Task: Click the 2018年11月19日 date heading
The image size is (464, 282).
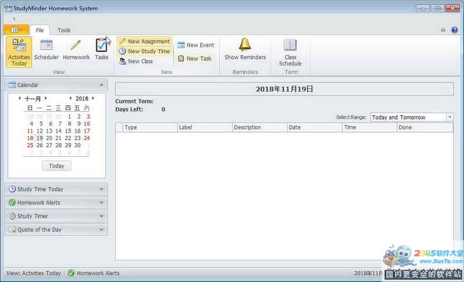Action: 284,89
